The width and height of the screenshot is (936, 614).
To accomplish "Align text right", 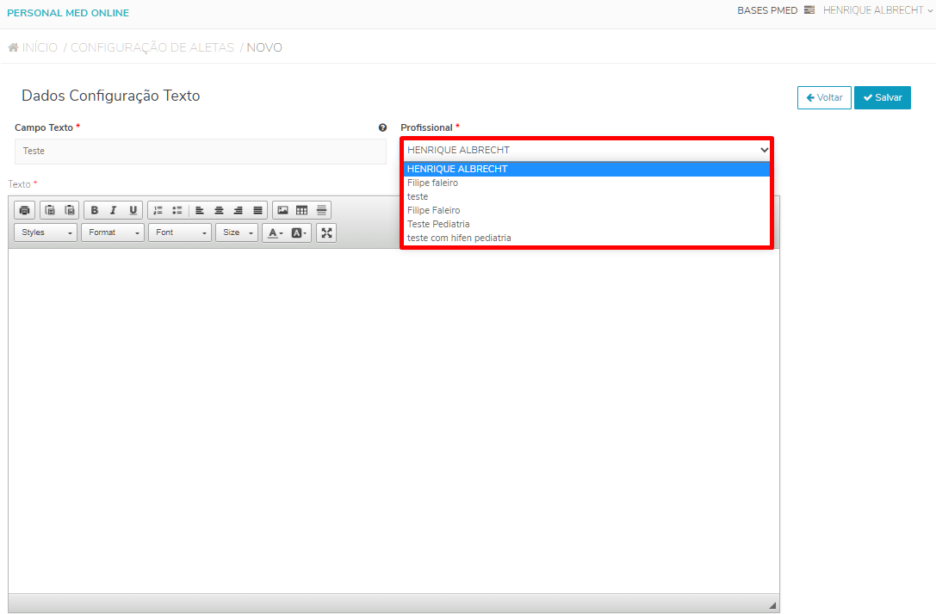I will [x=239, y=210].
